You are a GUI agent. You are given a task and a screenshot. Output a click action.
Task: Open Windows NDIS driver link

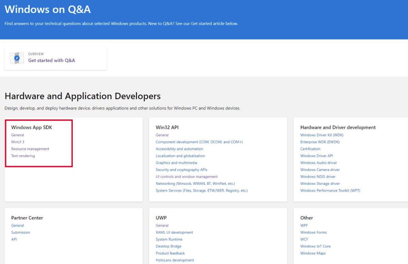coord(318,177)
